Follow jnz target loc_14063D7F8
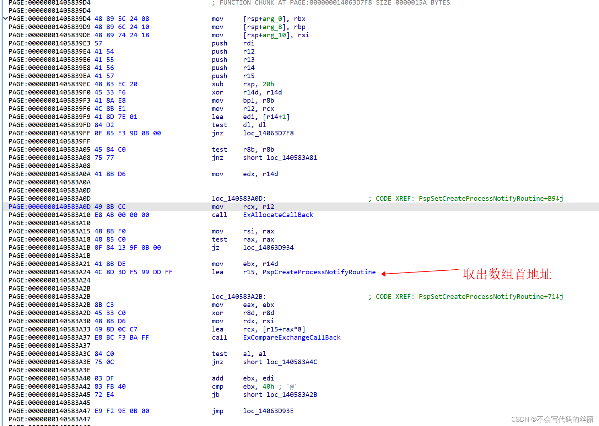599x426 pixels. pyautogui.click(x=268, y=133)
